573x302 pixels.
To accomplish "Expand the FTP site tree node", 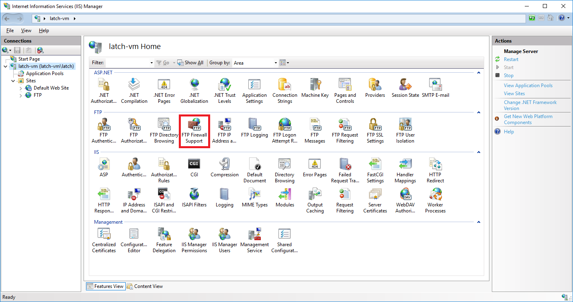I will [x=21, y=95].
